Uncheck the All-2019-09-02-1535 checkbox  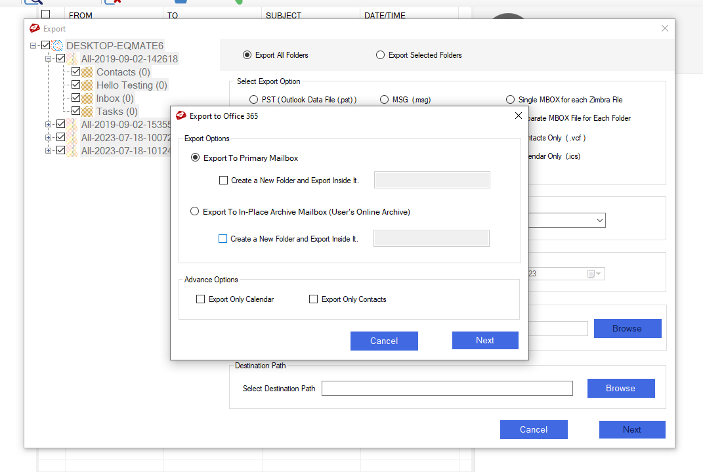coord(61,124)
